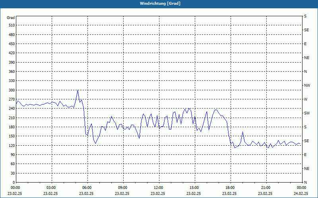This screenshot has height=198, width=318.
Task: Click the 23.02.25 date under 03:00
Action: [50, 194]
